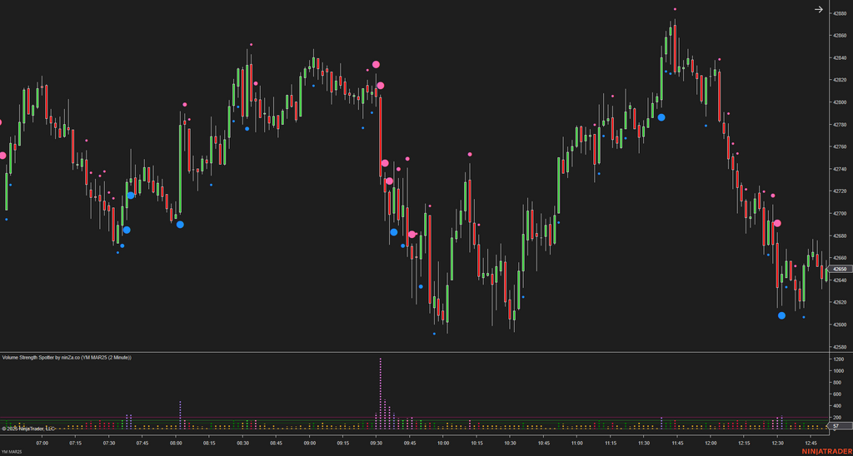Click the volume indicator value marker 57
The image size is (853, 456).
pos(840,427)
